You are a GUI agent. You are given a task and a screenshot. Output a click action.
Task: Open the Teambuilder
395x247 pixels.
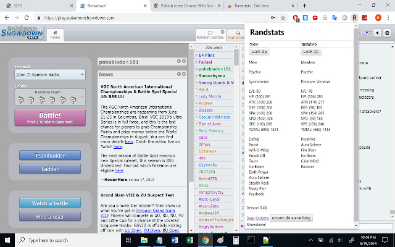pyautogui.click(x=50, y=155)
